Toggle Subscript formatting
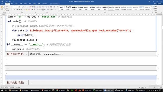Viewport: 163px width, 92px height. [x=20, y=10]
